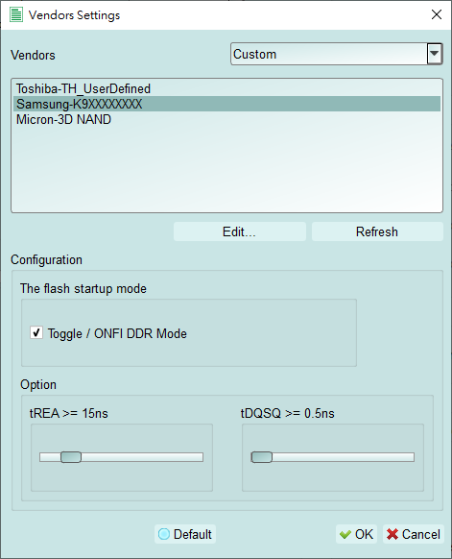
Task: Click the tREA slider handle
Action: (71, 457)
